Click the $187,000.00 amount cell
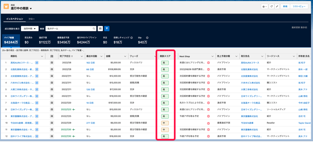313x142 pixels. 115,103
